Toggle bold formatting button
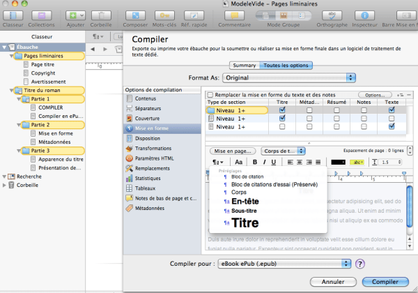Image resolution: width=418 pixels, height=293 pixels. pyautogui.click(x=255, y=162)
